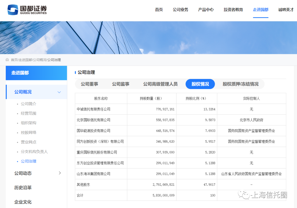297x208 pixels.
Task: Open 控股网络 sidebar link
Action: point(28,133)
